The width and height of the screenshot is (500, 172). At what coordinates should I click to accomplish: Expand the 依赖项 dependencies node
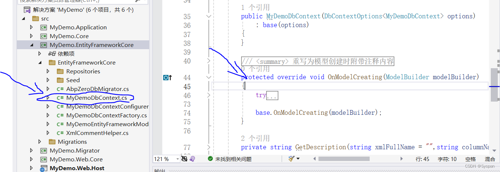[x=40, y=54]
